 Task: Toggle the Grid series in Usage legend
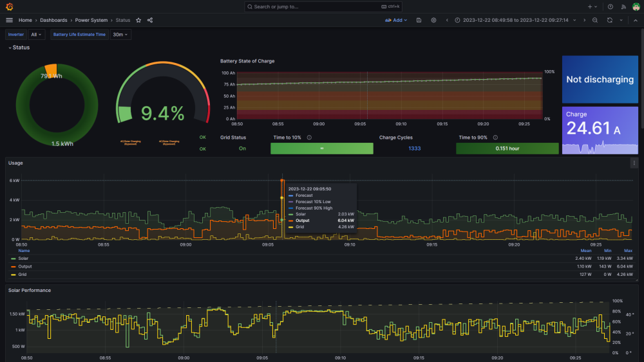coord(22,275)
